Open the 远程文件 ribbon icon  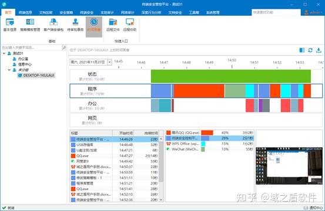(x=113, y=25)
